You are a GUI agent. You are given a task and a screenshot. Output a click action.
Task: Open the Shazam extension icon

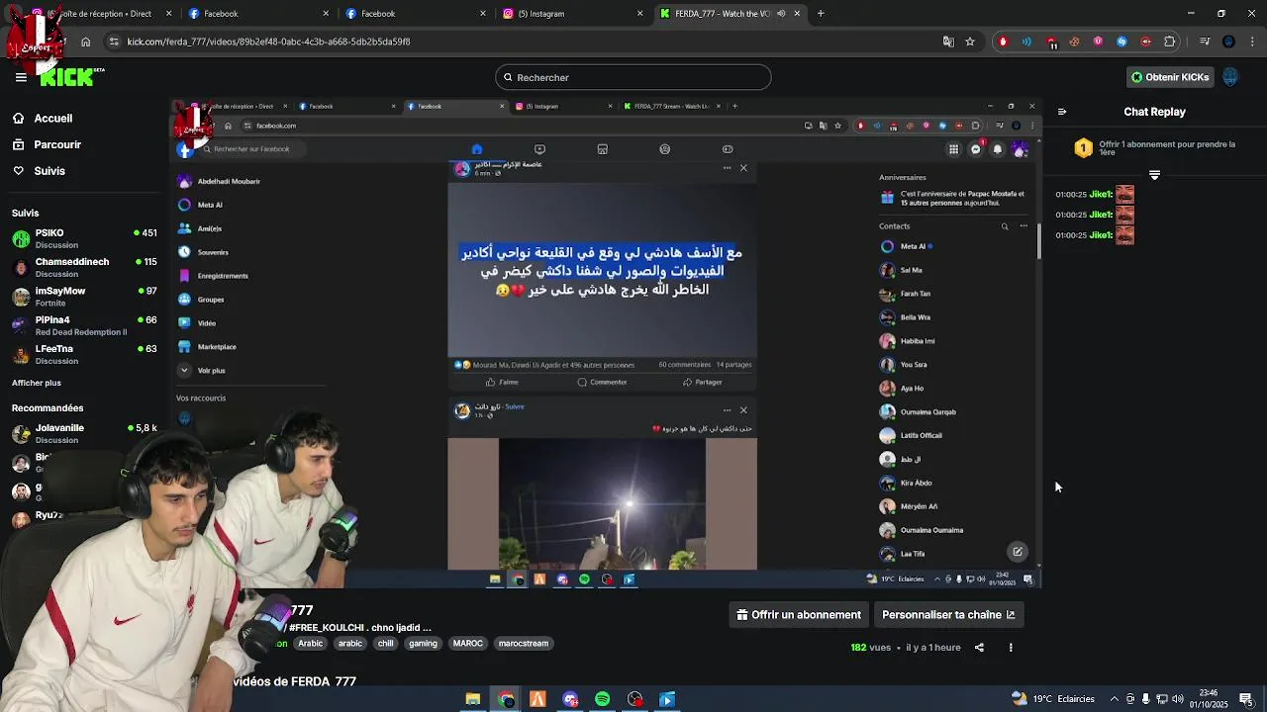pyautogui.click(x=1121, y=42)
